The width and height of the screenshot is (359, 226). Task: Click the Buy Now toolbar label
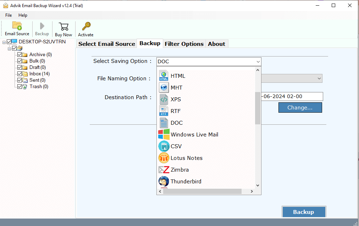(63, 35)
